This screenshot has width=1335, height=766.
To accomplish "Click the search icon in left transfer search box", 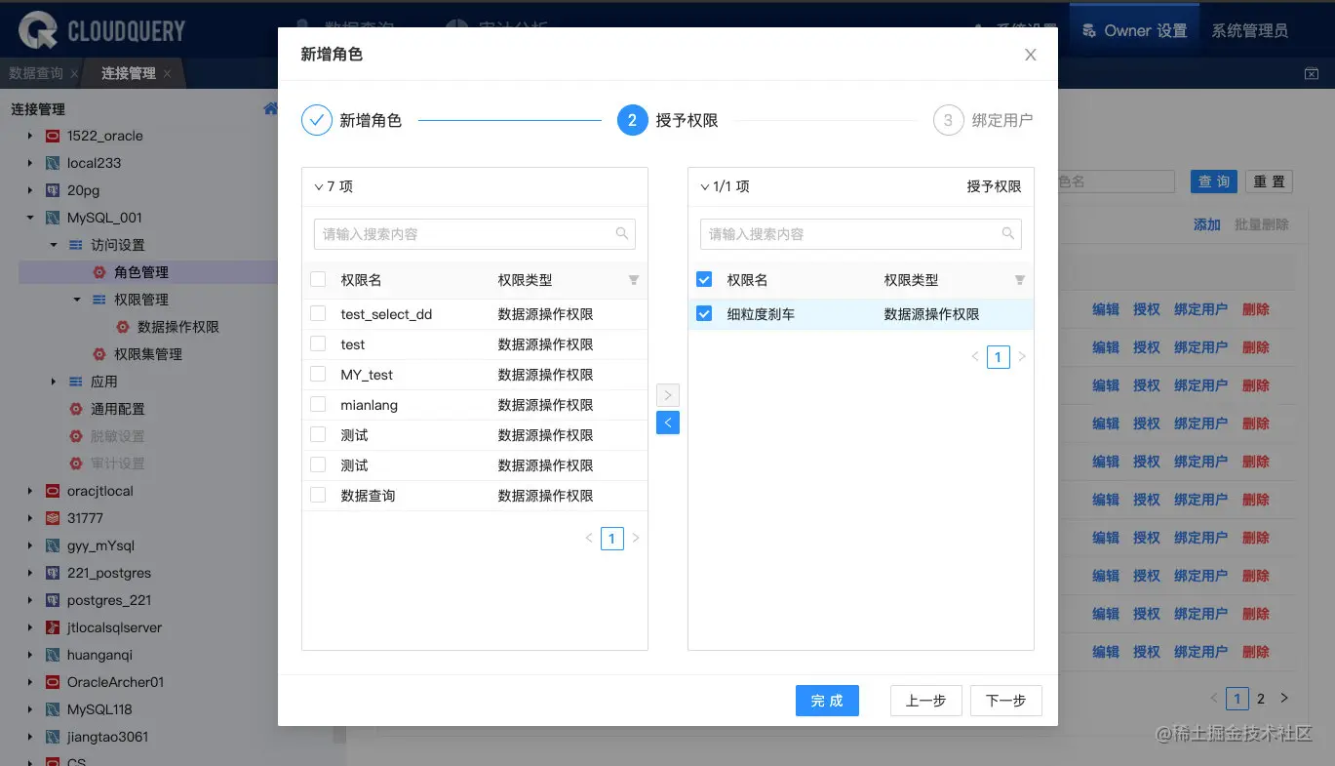I will [x=622, y=234].
